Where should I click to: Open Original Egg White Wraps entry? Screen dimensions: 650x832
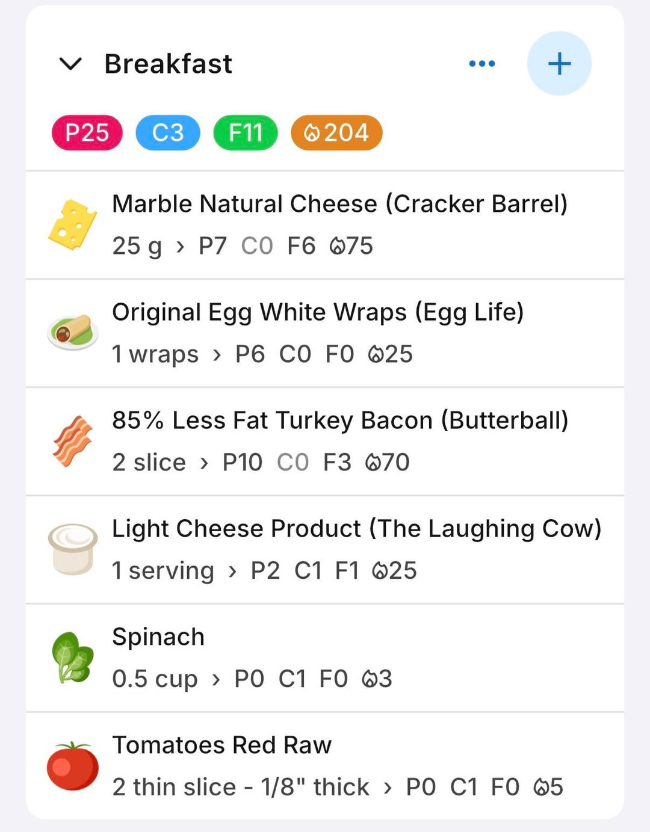318,312
